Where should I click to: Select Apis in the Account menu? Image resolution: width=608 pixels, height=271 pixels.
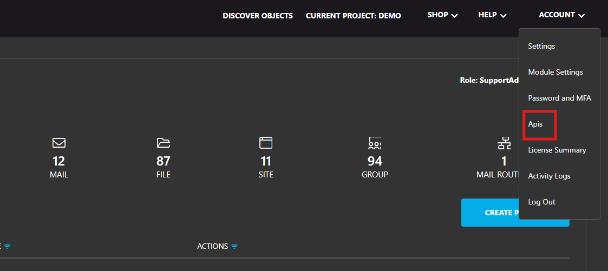click(535, 124)
